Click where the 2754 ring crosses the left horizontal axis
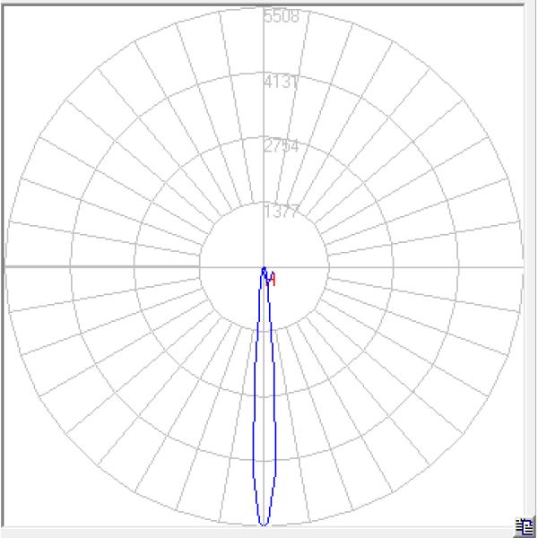Screen dimensions: 538x538 pyautogui.click(x=134, y=266)
